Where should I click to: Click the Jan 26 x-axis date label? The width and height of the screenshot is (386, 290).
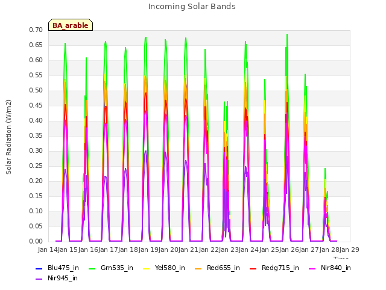[289, 250]
